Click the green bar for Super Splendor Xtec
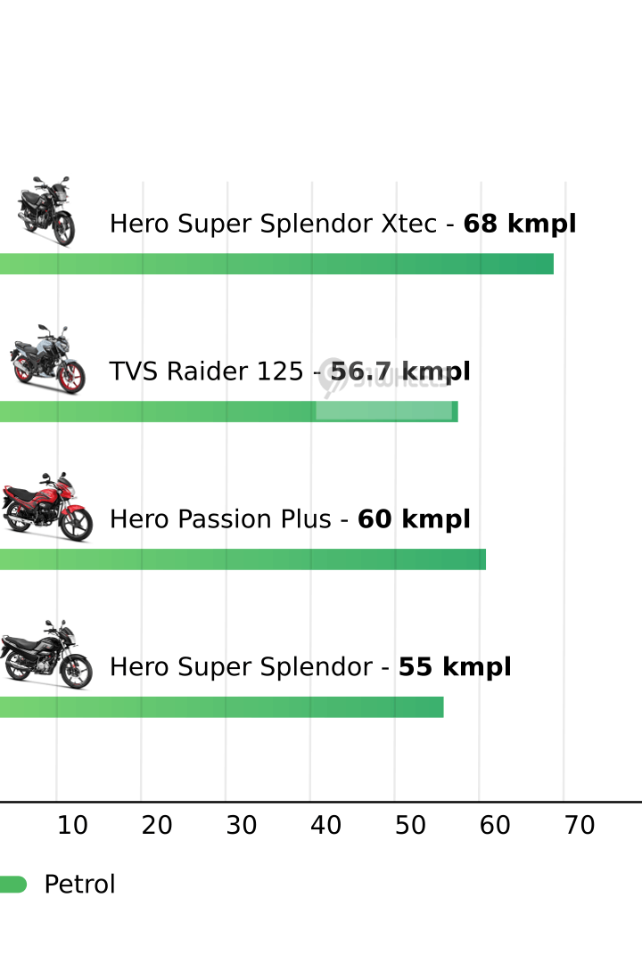The width and height of the screenshot is (642, 971). [276, 264]
